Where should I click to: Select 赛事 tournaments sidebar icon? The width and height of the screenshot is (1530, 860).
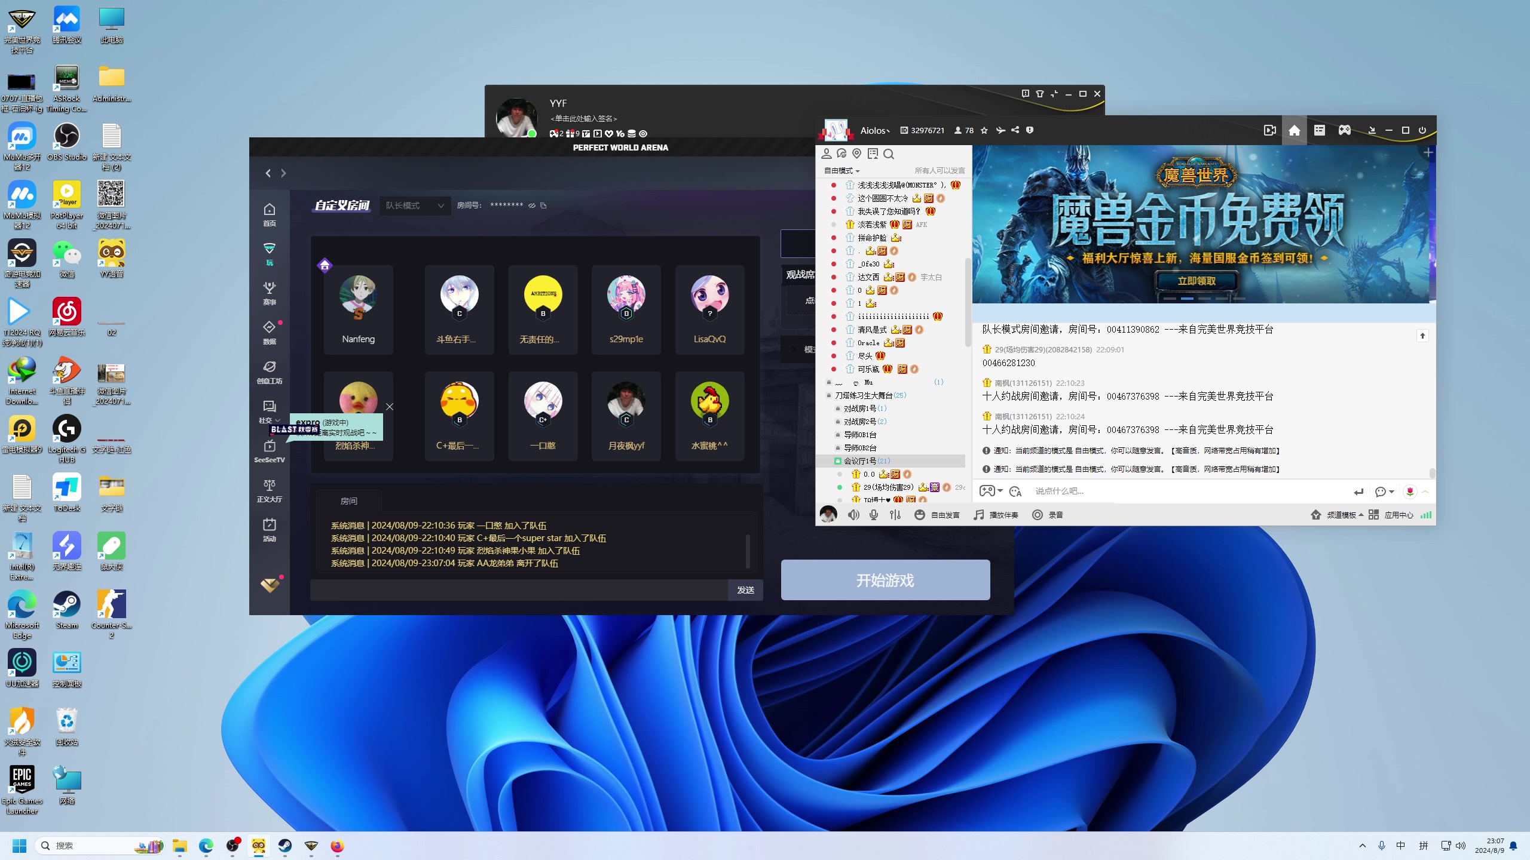(x=270, y=293)
